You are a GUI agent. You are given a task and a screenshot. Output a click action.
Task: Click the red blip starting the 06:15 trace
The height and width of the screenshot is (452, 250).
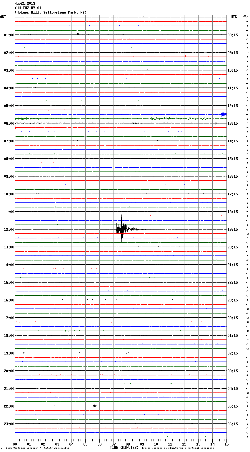point(16,128)
